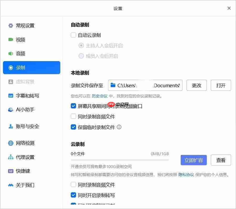Enable the 自动云录制 checkbox
The width and height of the screenshot is (236, 209).
(73, 35)
